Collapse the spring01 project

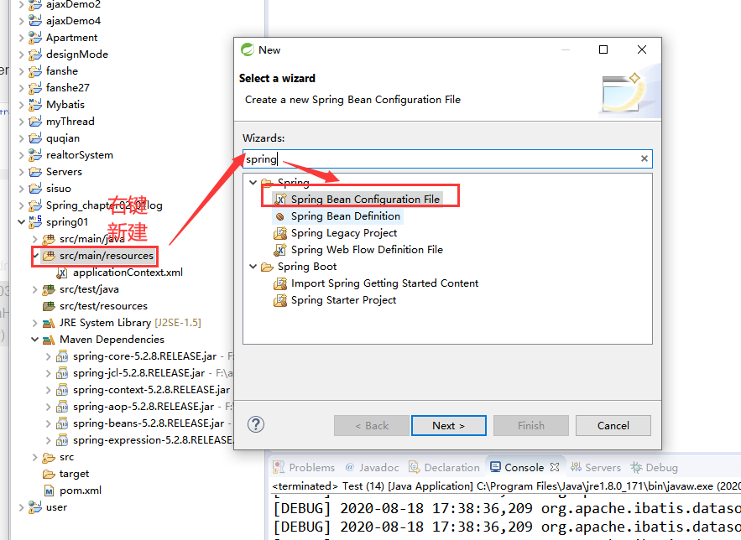tap(21, 222)
